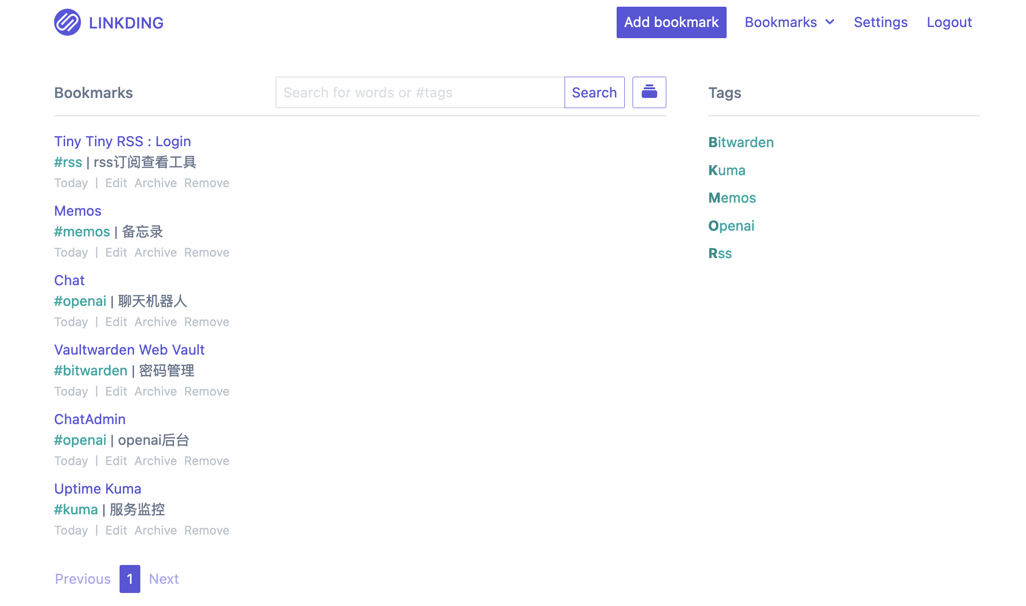This screenshot has height=606, width=1026.
Task: Open the Memos bookmark link
Action: click(x=78, y=211)
